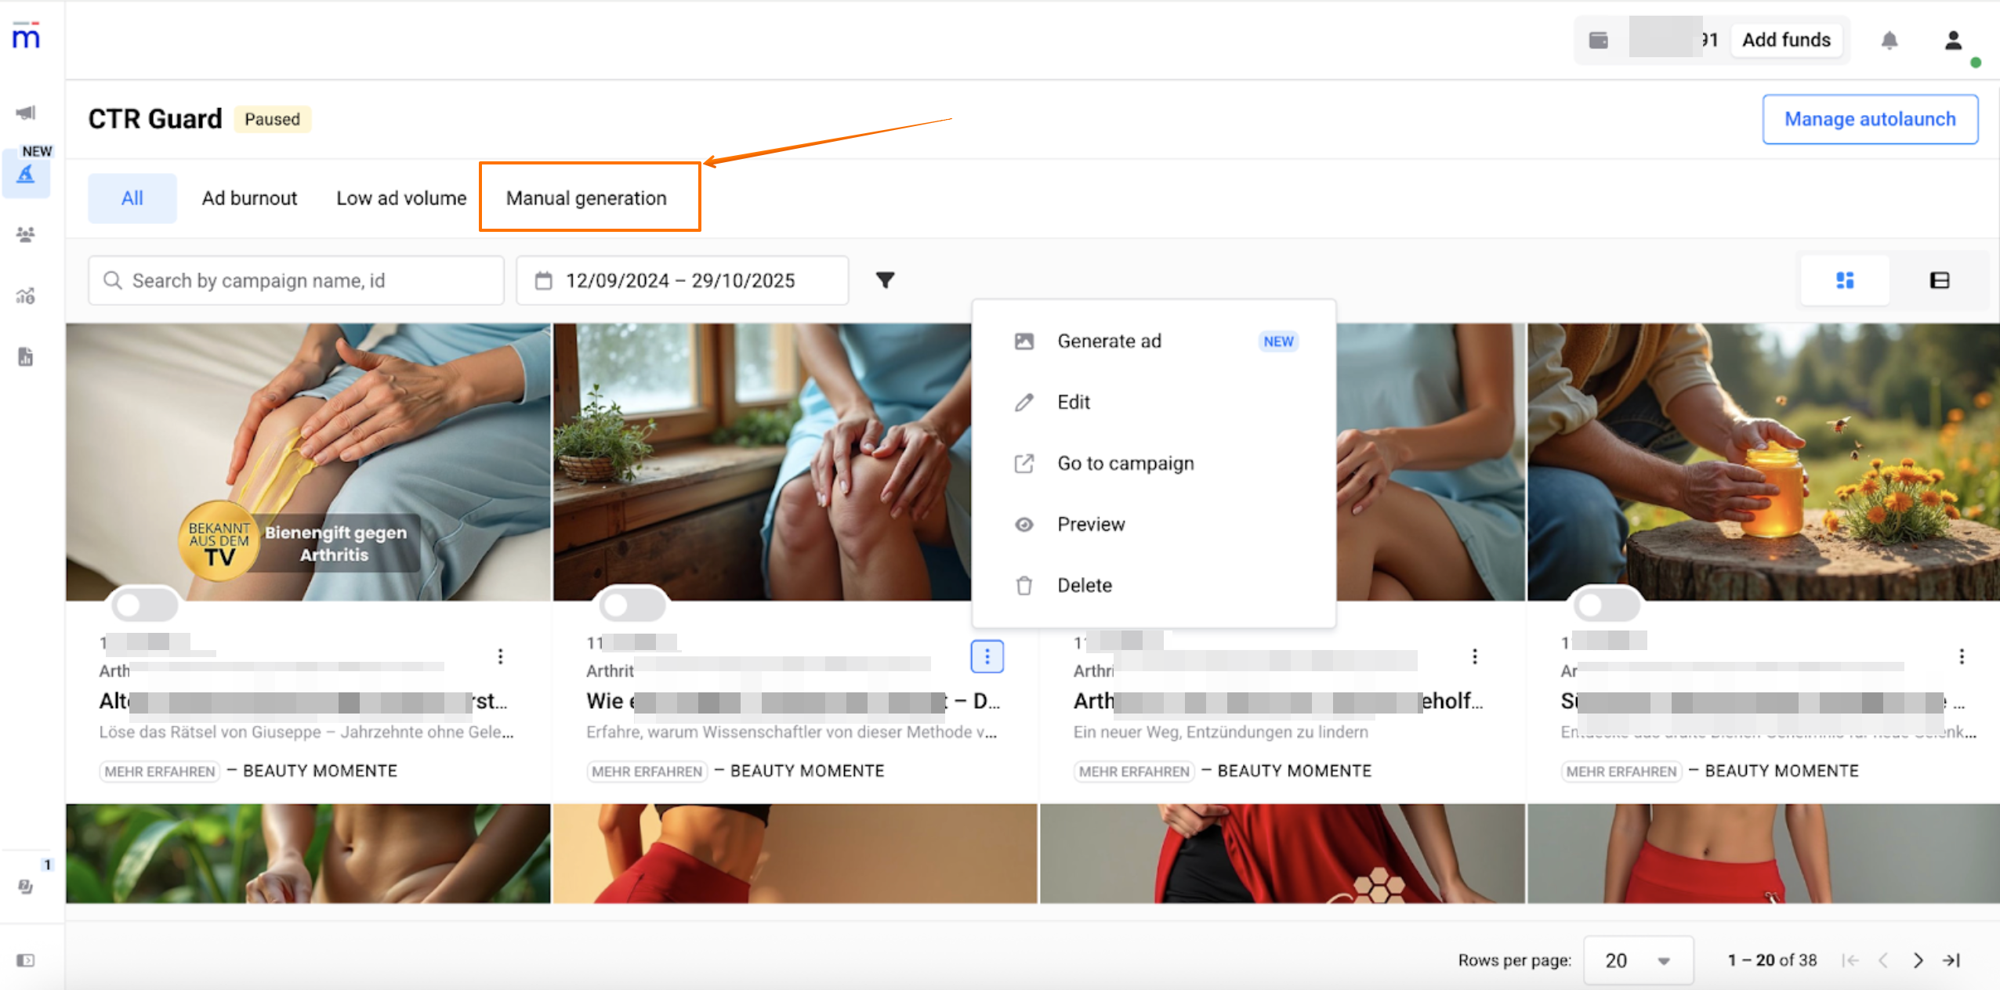Screen dimensions: 2000x990
Task: Select Generate ad from context menu
Action: [1109, 341]
